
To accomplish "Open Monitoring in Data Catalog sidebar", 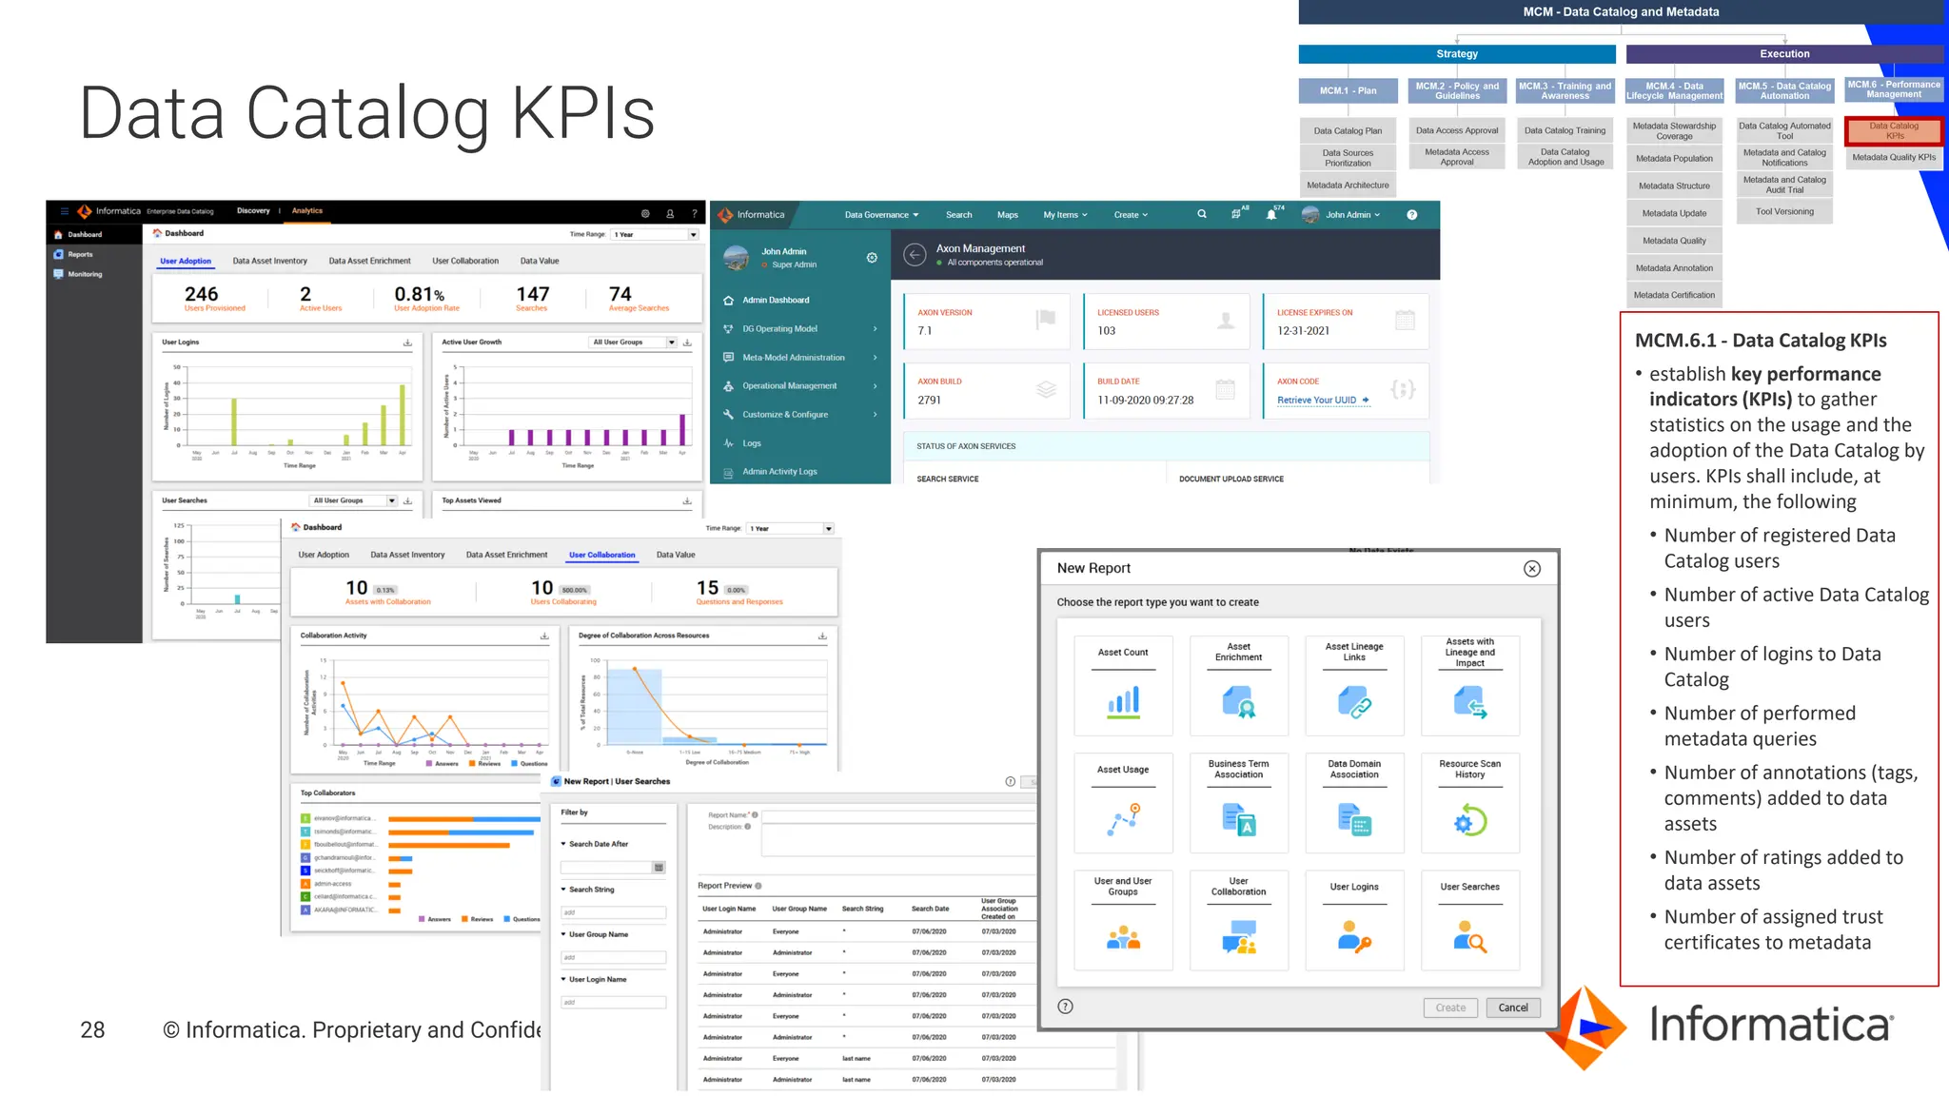I will click(x=84, y=274).
